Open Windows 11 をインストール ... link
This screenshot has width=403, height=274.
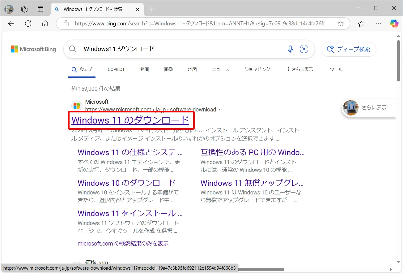click(x=130, y=213)
